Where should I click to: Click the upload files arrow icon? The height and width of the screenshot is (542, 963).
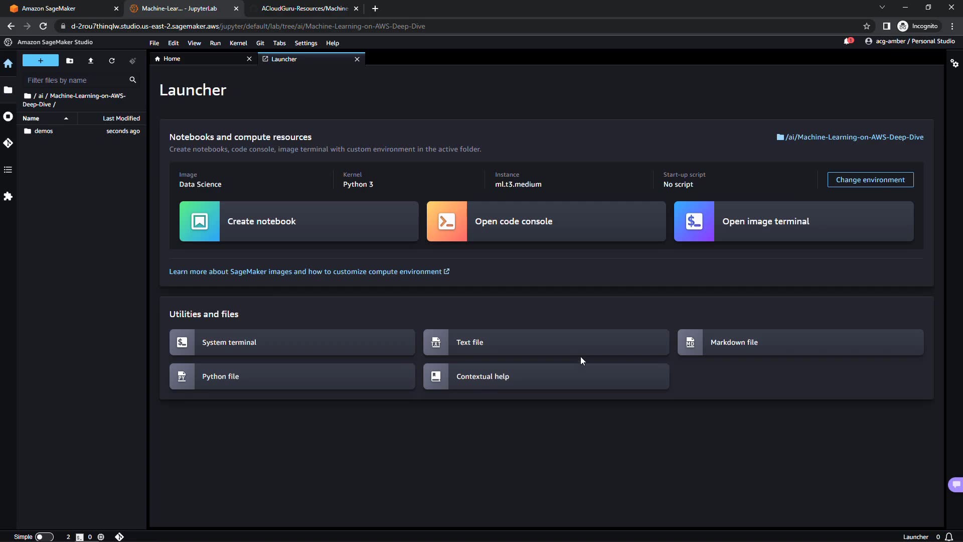coord(91,61)
